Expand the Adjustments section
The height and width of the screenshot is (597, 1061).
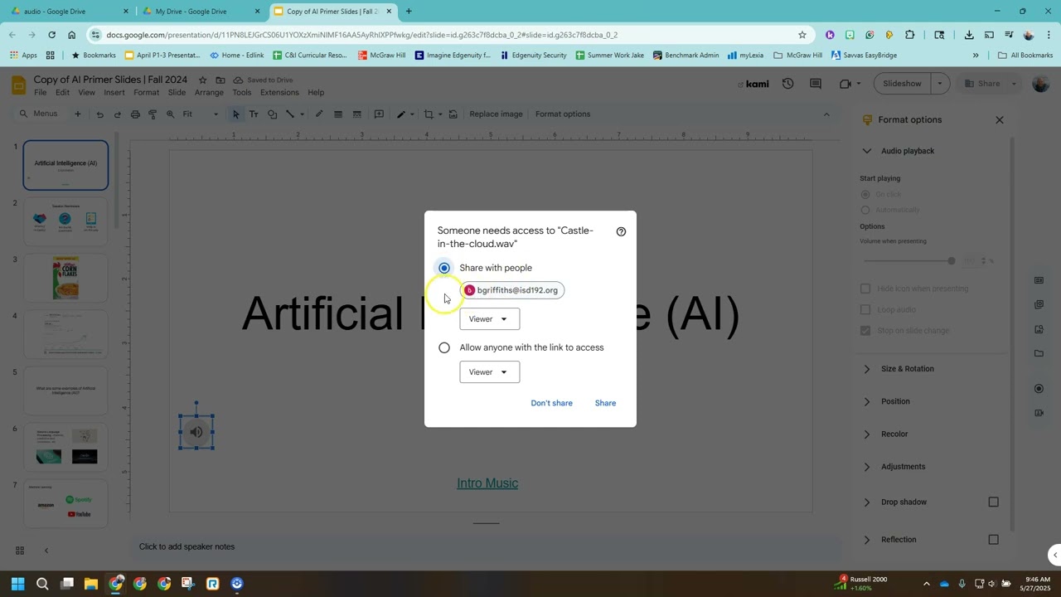click(867, 467)
